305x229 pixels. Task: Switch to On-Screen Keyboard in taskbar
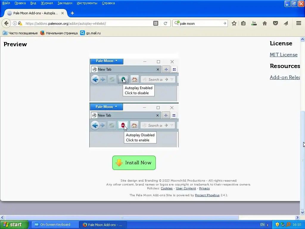point(55,225)
